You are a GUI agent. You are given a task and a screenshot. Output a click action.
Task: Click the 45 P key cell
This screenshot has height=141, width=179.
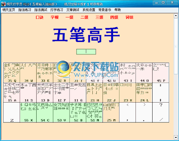[161, 73]
